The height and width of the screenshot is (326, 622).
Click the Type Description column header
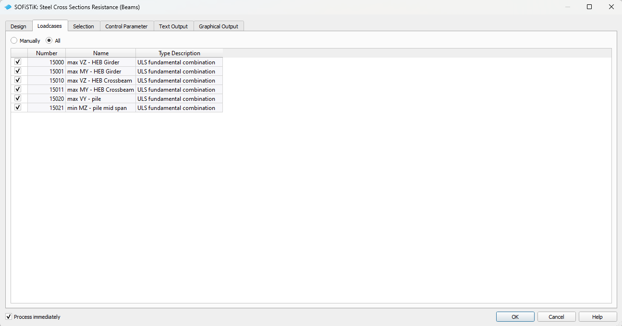179,53
